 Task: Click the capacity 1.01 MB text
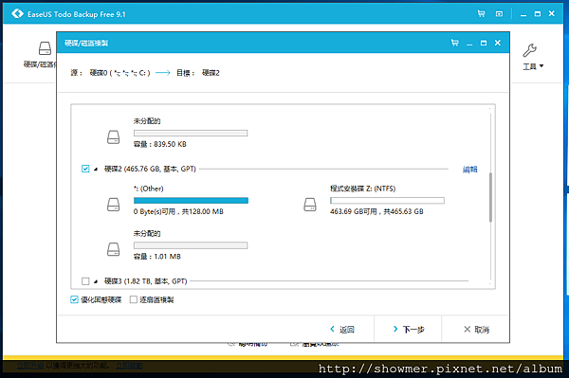(x=156, y=257)
